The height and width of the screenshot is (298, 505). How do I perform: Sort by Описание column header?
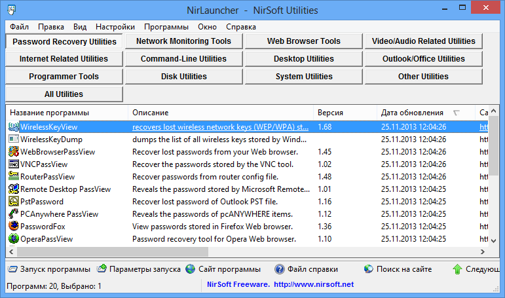[221, 113]
